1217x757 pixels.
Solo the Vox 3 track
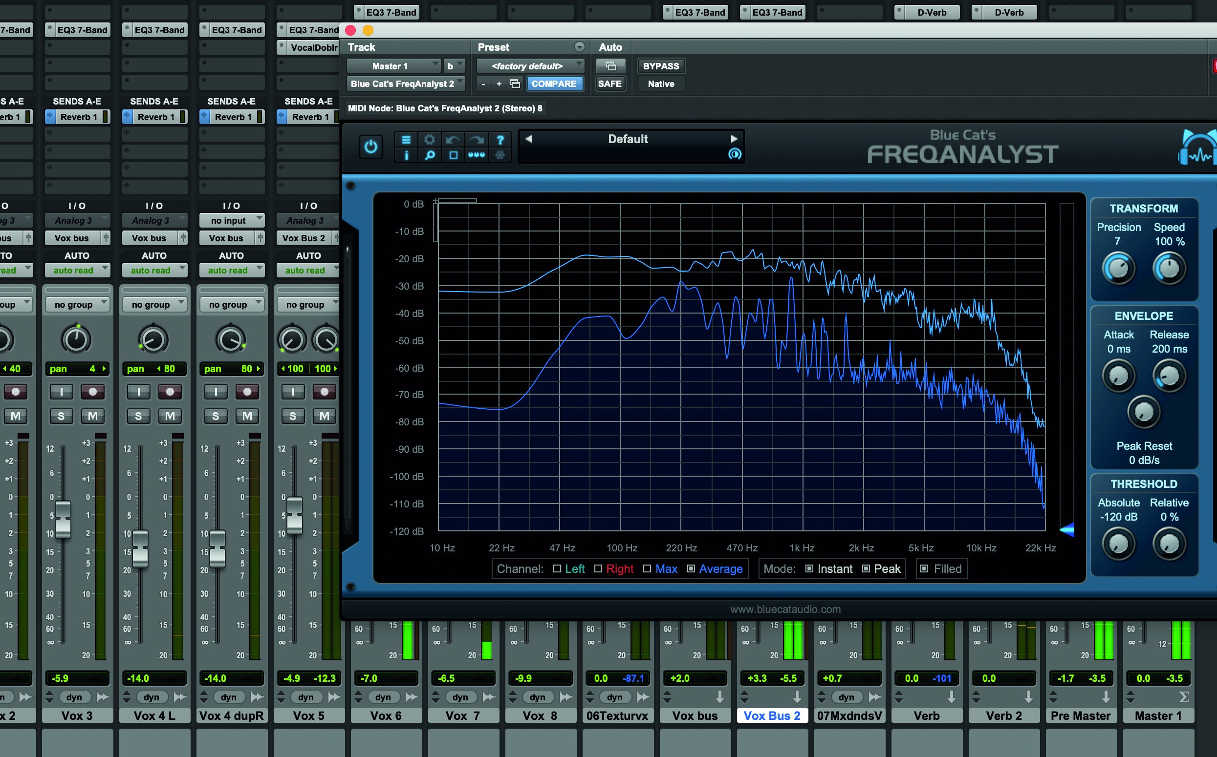coord(61,416)
